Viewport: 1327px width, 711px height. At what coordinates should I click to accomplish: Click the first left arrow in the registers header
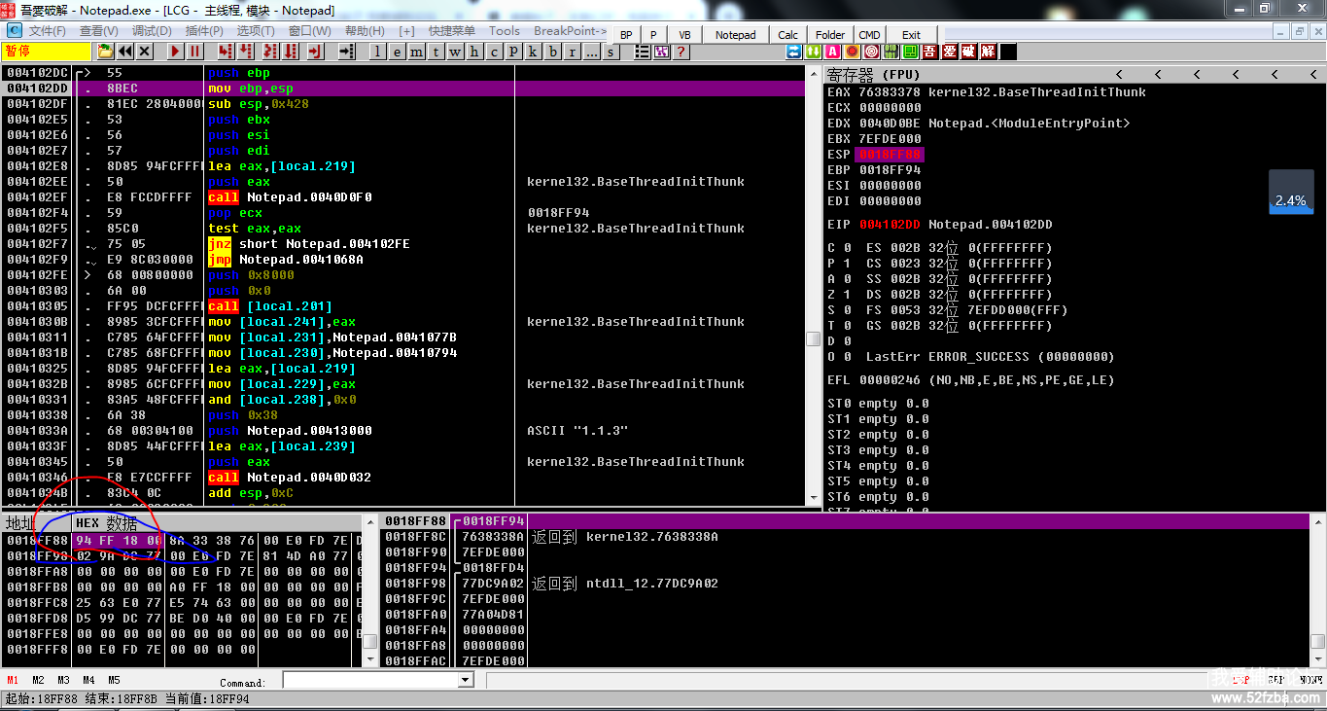click(x=1119, y=75)
